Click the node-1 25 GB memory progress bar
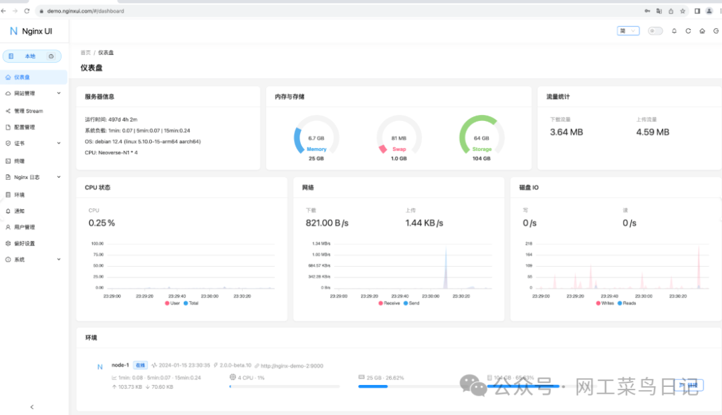 (412, 386)
